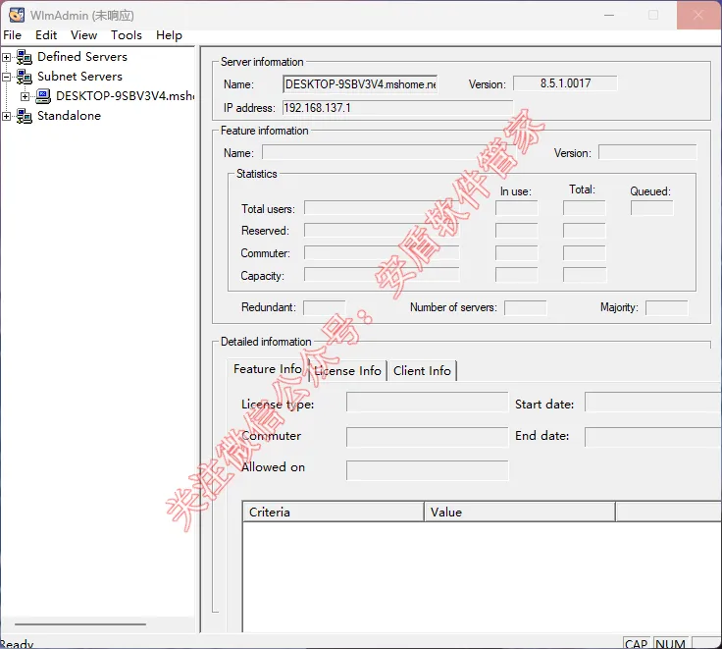
Task: Click the IP address field
Action: pyautogui.click(x=397, y=108)
